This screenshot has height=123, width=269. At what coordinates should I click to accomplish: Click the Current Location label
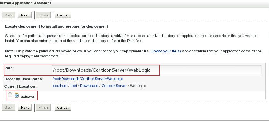[21, 86]
